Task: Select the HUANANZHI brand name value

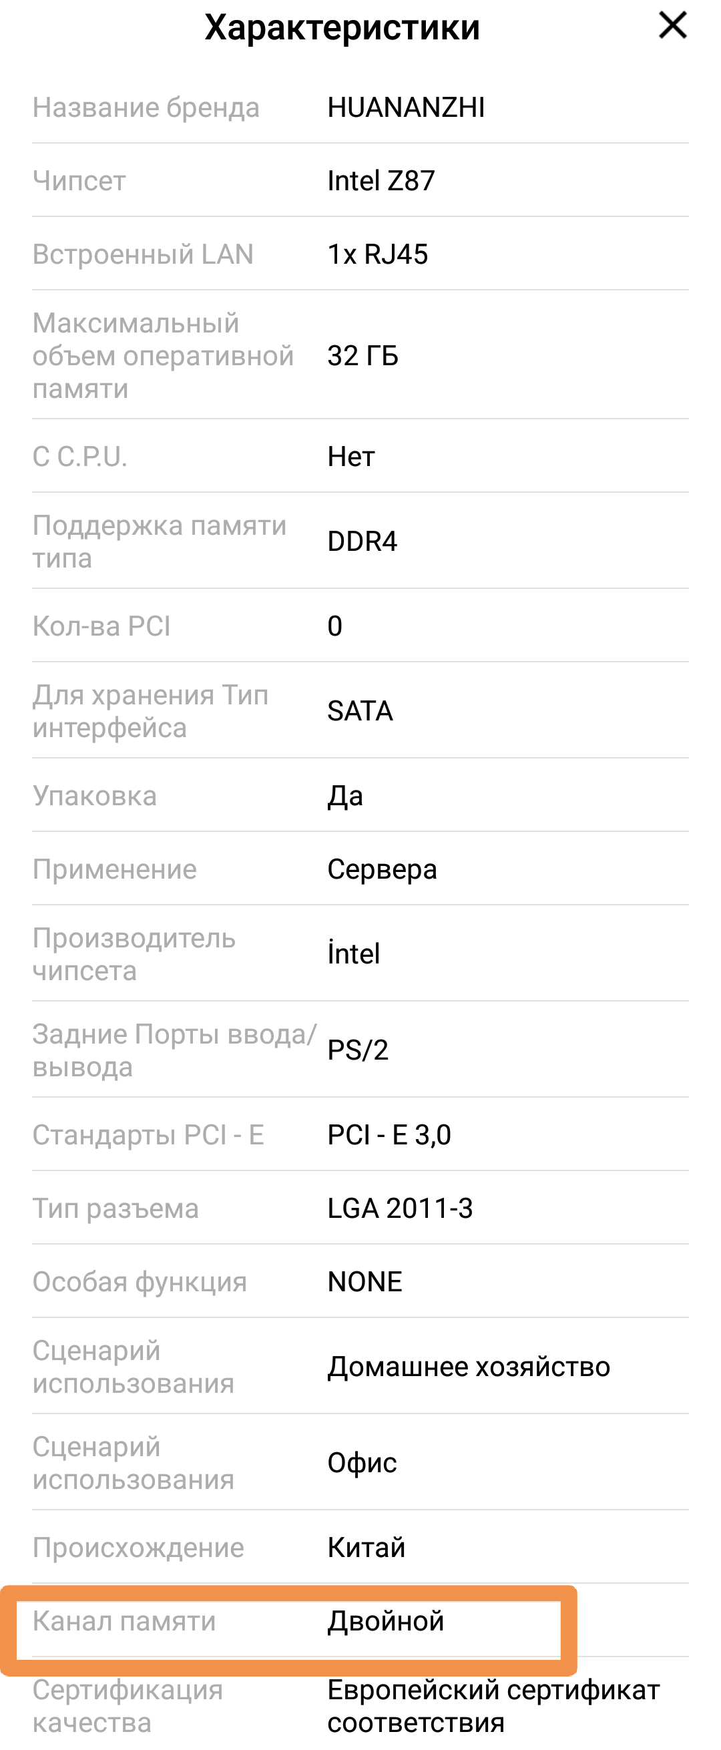Action: (406, 107)
